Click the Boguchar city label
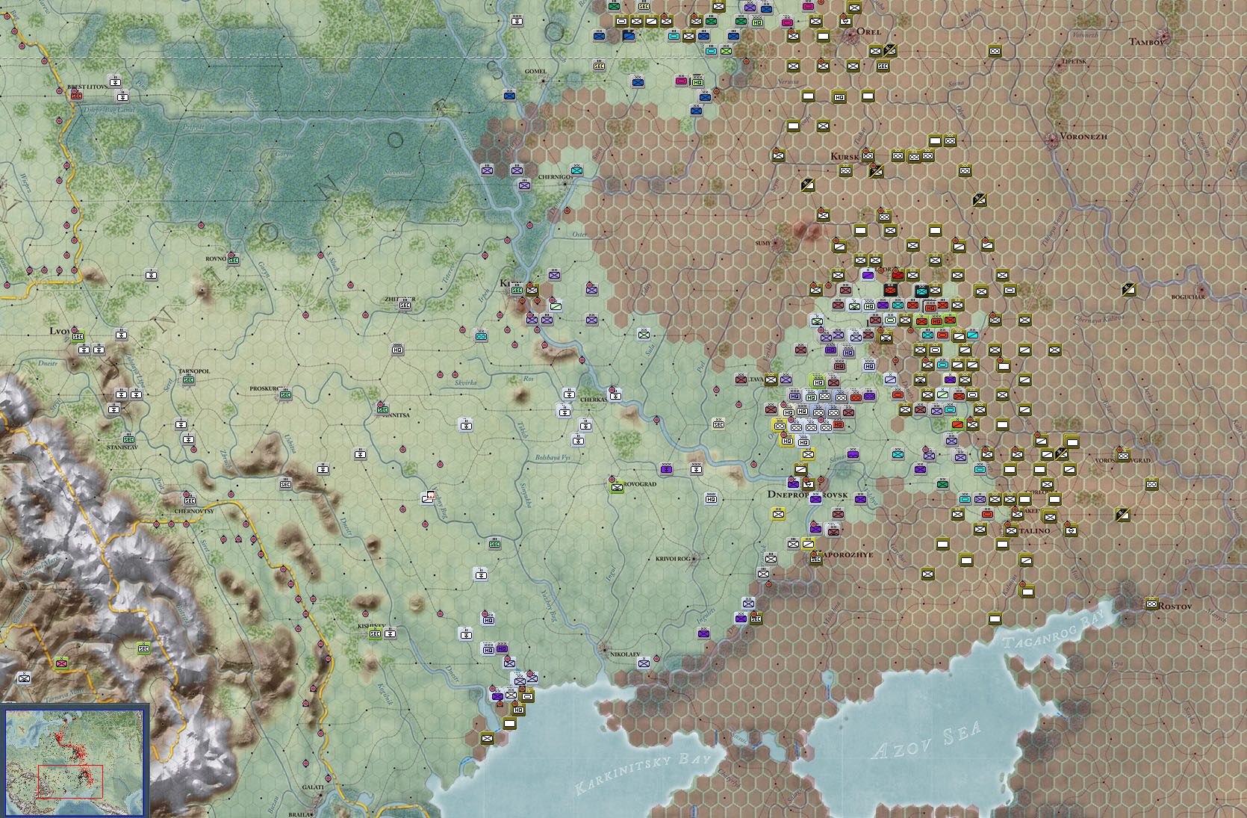 [1188, 297]
